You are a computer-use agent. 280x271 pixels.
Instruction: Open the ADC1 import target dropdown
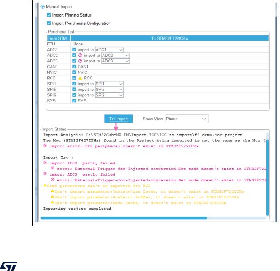point(109,50)
